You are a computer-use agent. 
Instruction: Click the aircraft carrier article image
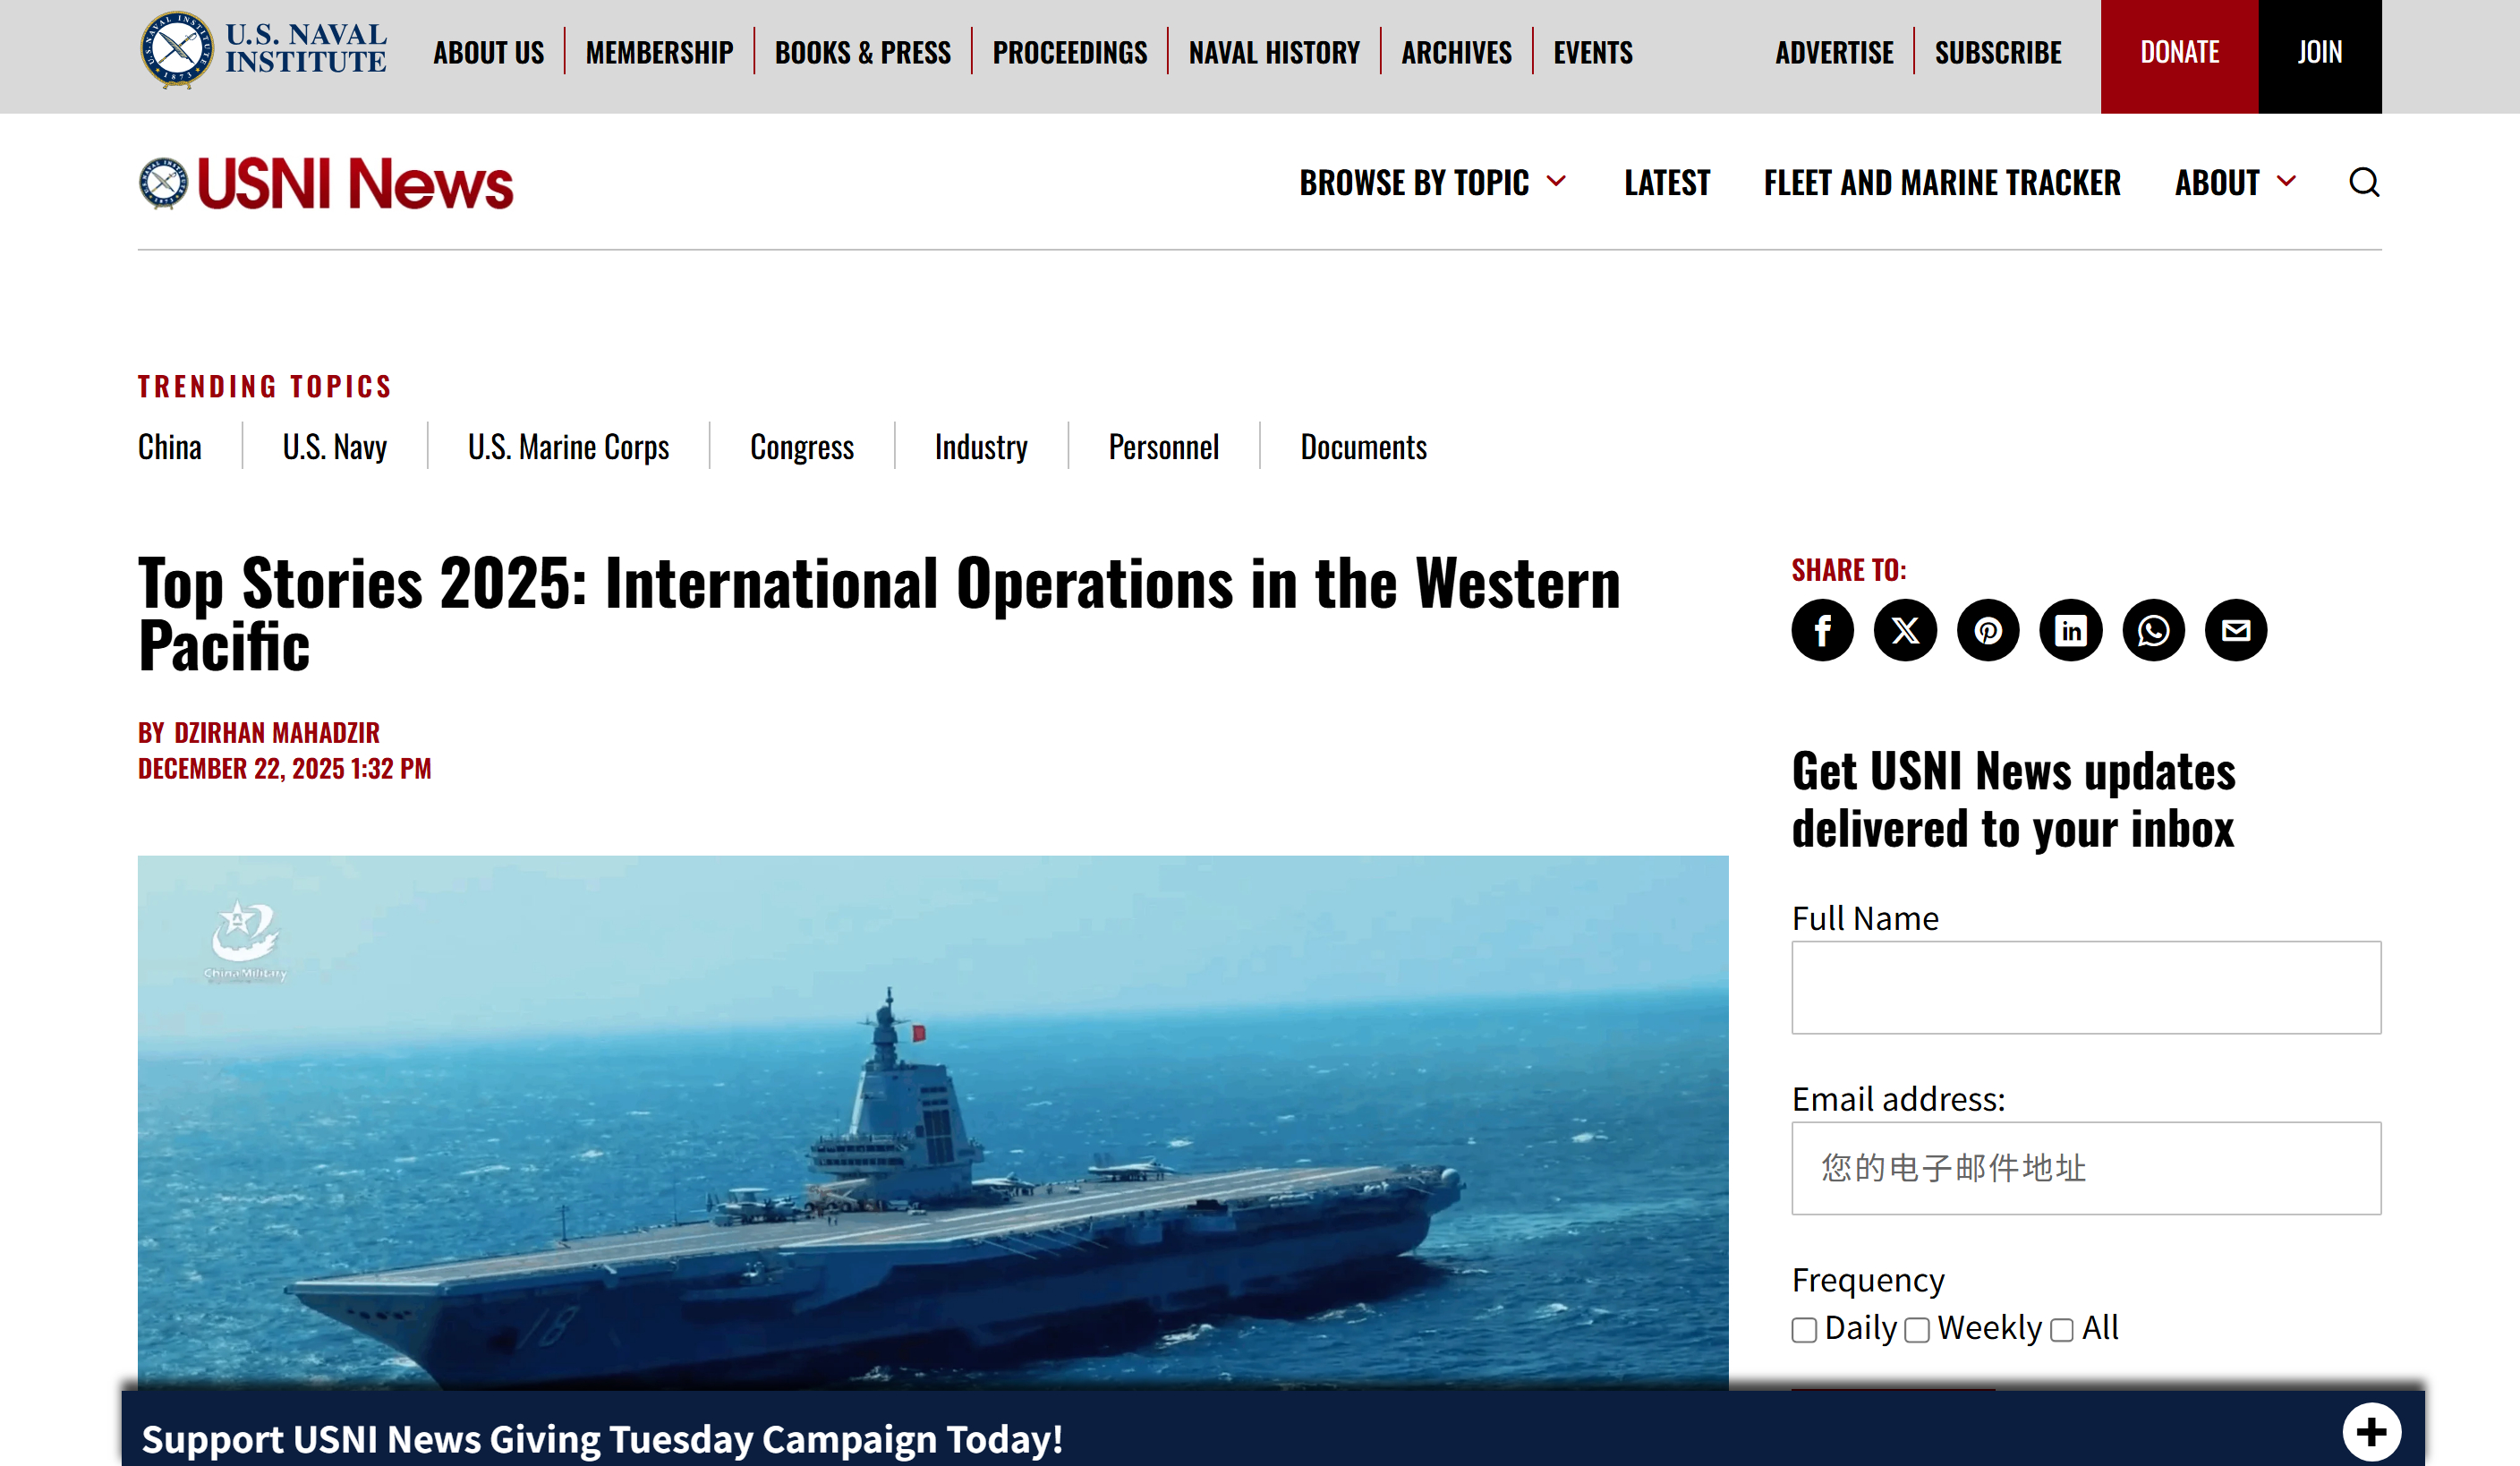(932, 1120)
